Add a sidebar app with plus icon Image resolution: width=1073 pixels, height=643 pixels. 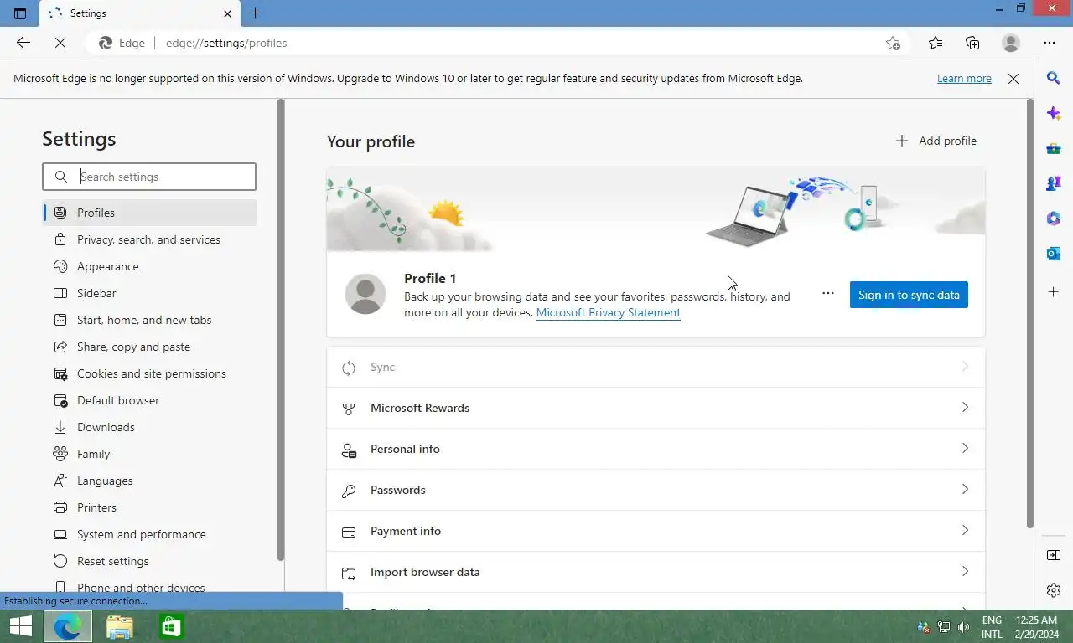1054,291
